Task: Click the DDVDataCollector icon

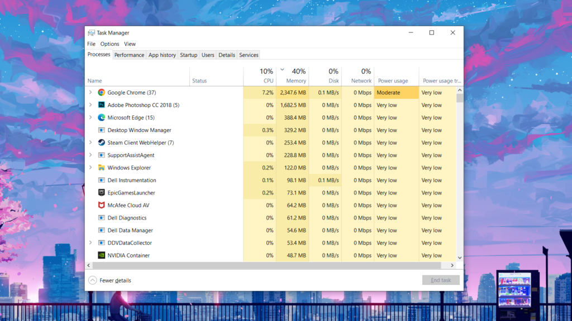Action: [x=102, y=243]
